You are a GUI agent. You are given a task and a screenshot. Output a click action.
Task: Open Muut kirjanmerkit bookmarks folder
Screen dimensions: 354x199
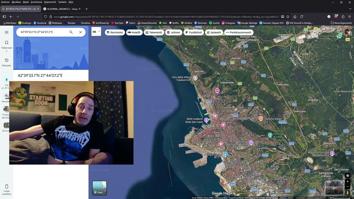click(341, 23)
